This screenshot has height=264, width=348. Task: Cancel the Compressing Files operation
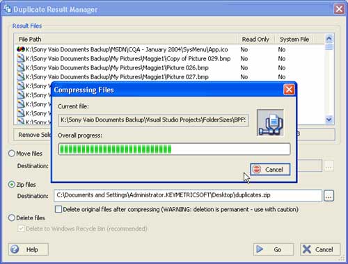(x=270, y=170)
